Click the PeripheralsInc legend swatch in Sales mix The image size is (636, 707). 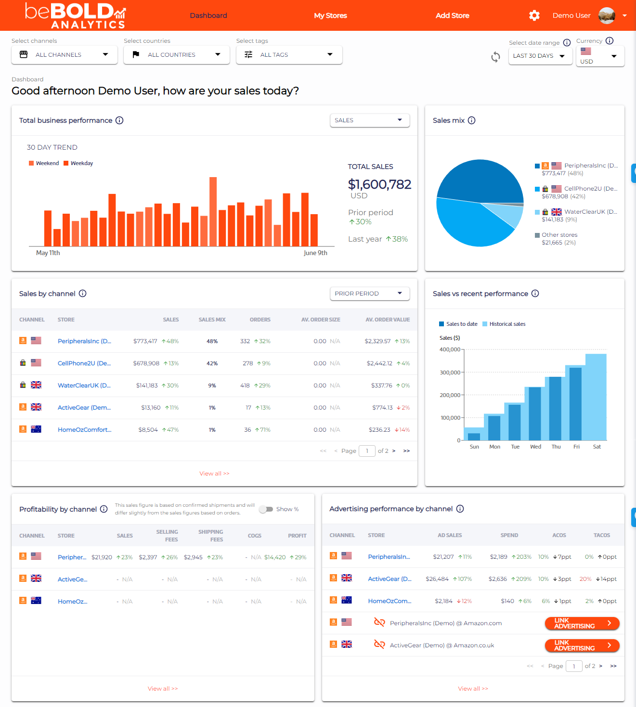(537, 166)
